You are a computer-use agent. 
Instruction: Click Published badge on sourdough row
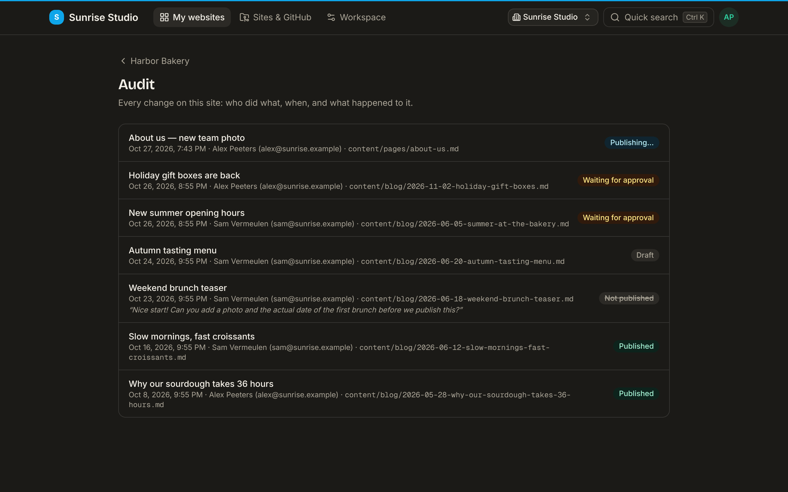click(636, 393)
